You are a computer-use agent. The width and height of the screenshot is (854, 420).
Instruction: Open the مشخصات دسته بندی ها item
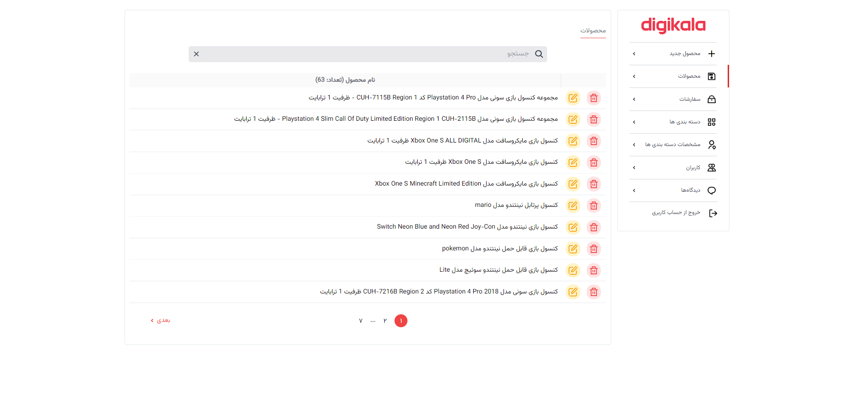click(x=673, y=145)
